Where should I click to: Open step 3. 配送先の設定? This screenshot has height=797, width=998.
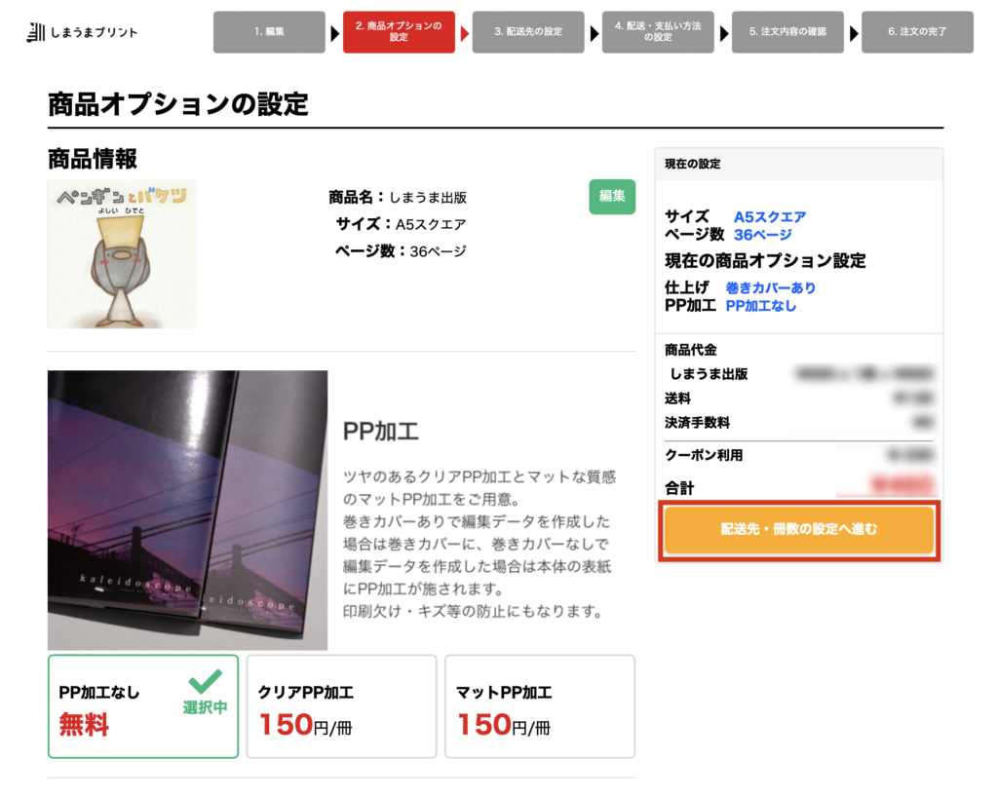528,32
